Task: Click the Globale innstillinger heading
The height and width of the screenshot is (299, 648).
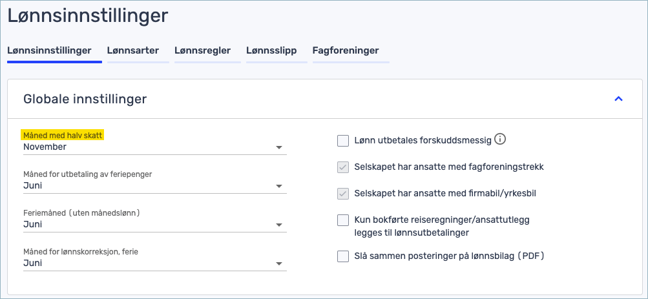Action: click(85, 99)
